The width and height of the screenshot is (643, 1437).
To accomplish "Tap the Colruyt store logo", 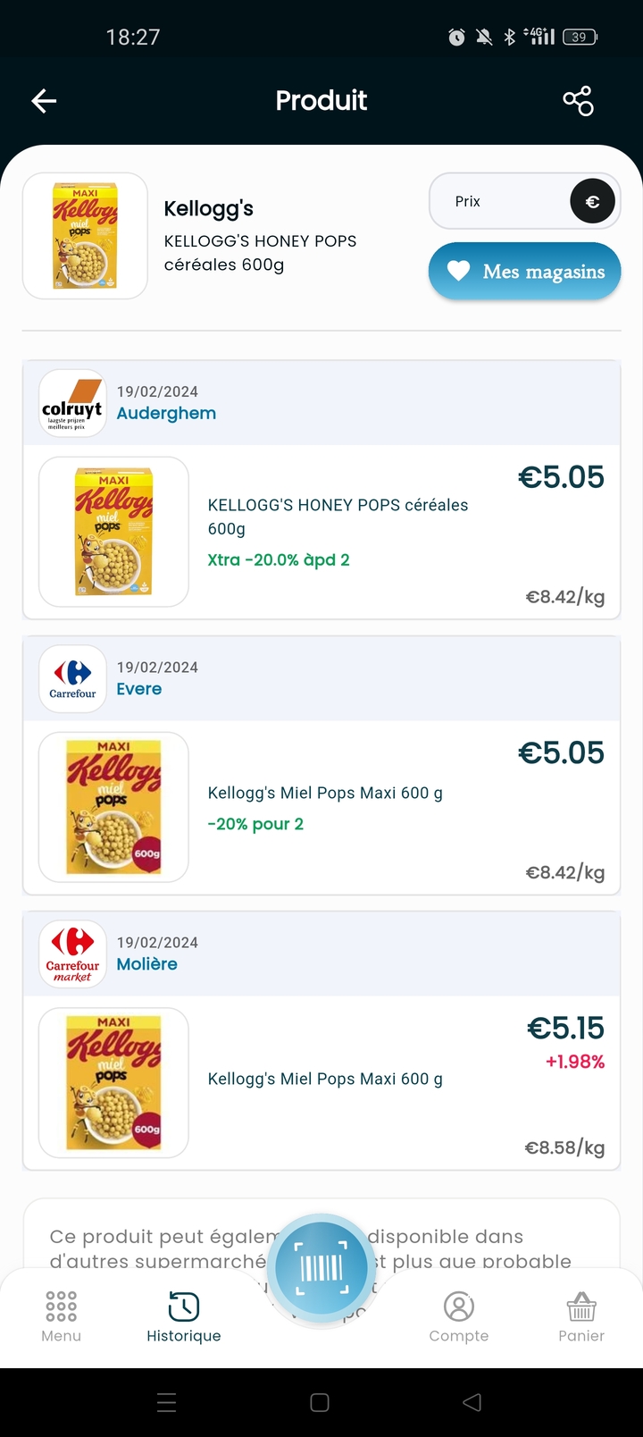I will [72, 404].
